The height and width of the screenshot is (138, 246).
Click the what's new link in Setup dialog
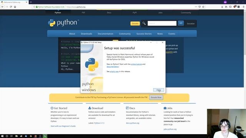(x=114, y=71)
